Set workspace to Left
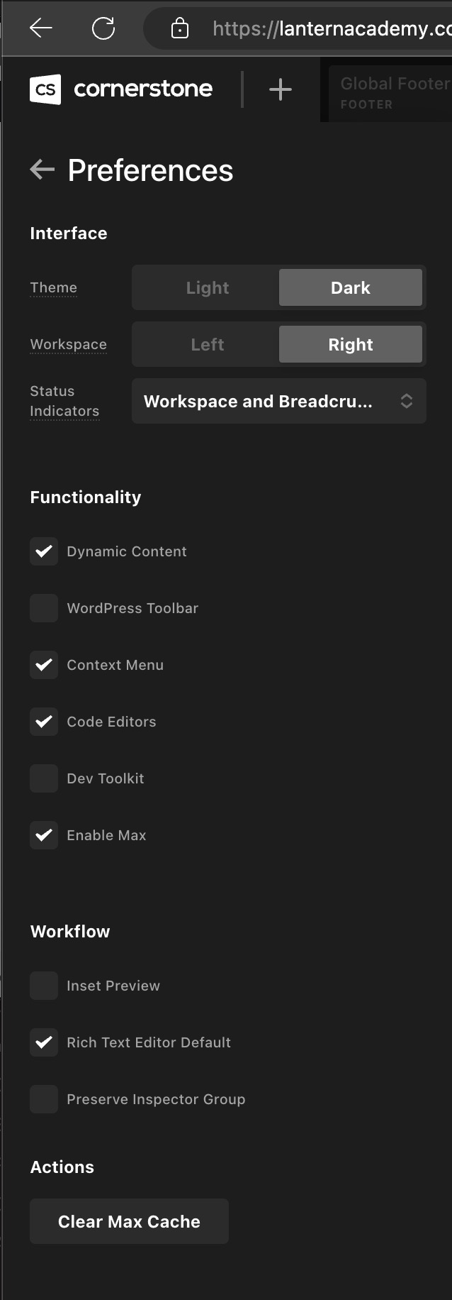The width and height of the screenshot is (452, 1300). pos(207,344)
